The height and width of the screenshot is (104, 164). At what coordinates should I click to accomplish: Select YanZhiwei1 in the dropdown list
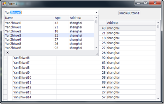pos(49,27)
